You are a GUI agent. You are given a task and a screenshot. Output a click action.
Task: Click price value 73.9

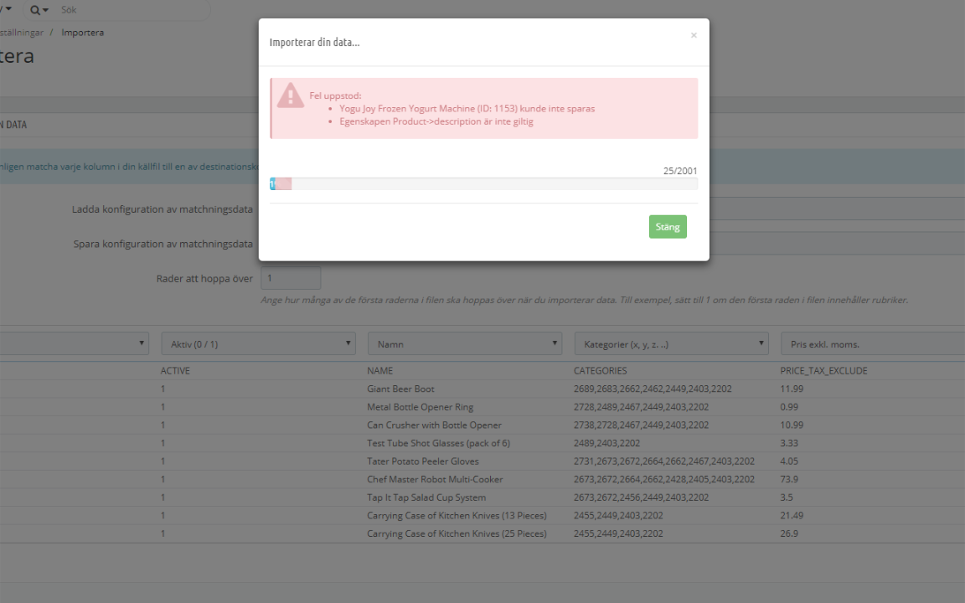tap(789, 479)
